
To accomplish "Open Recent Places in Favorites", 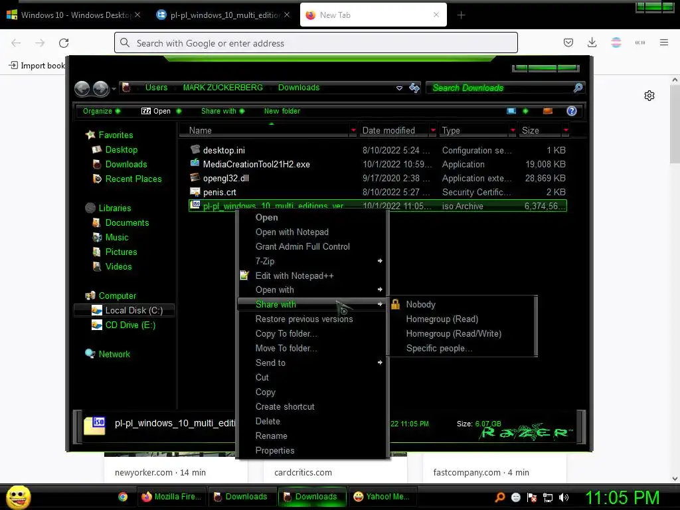I will (127, 179).
